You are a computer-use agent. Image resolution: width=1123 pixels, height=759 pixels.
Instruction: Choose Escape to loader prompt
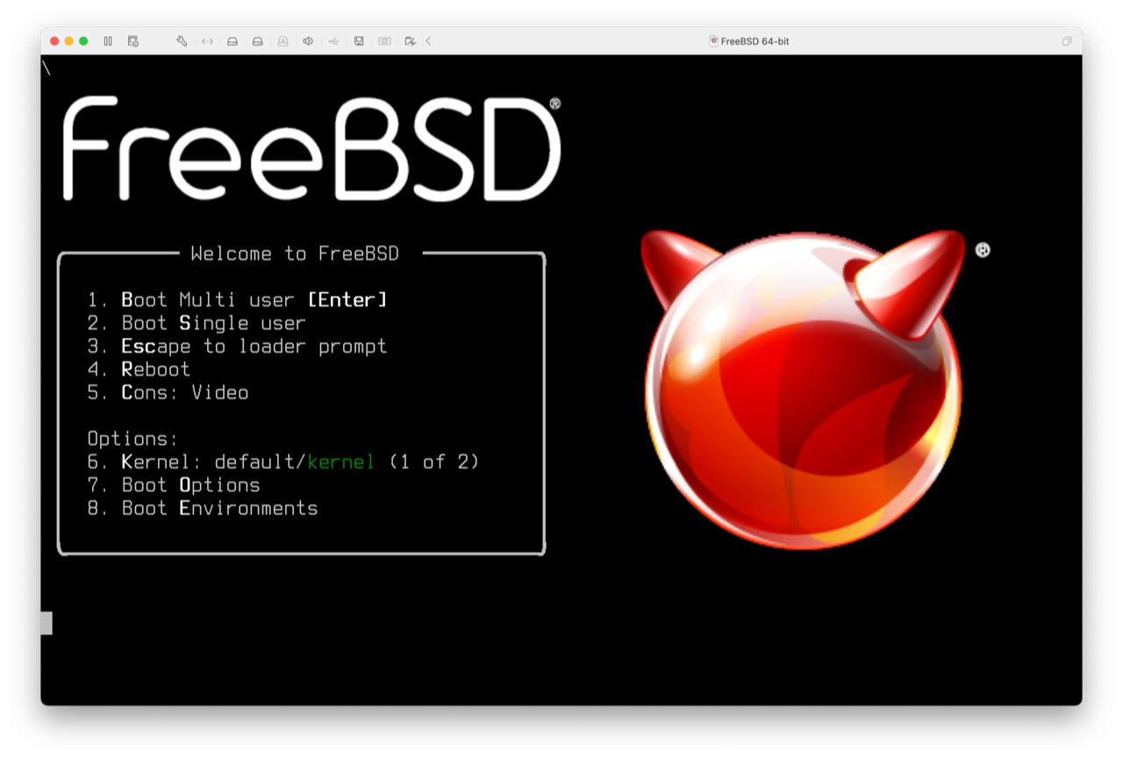pyautogui.click(x=254, y=347)
